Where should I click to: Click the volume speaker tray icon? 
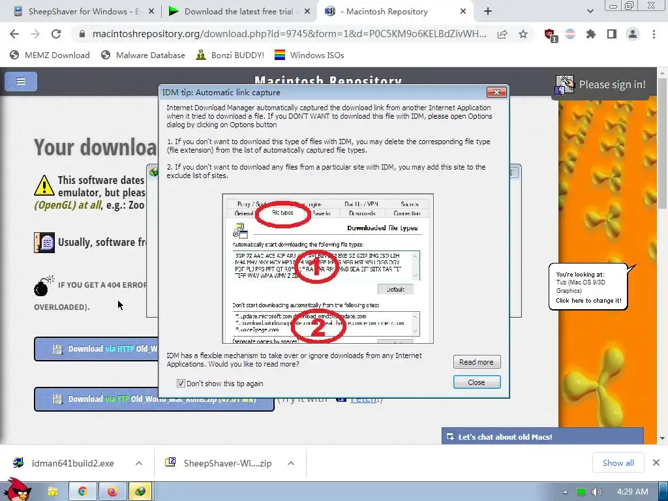[x=597, y=492]
